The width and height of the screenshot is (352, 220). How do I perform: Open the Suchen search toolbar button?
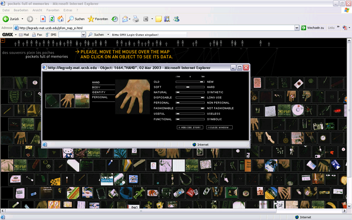(x=76, y=19)
